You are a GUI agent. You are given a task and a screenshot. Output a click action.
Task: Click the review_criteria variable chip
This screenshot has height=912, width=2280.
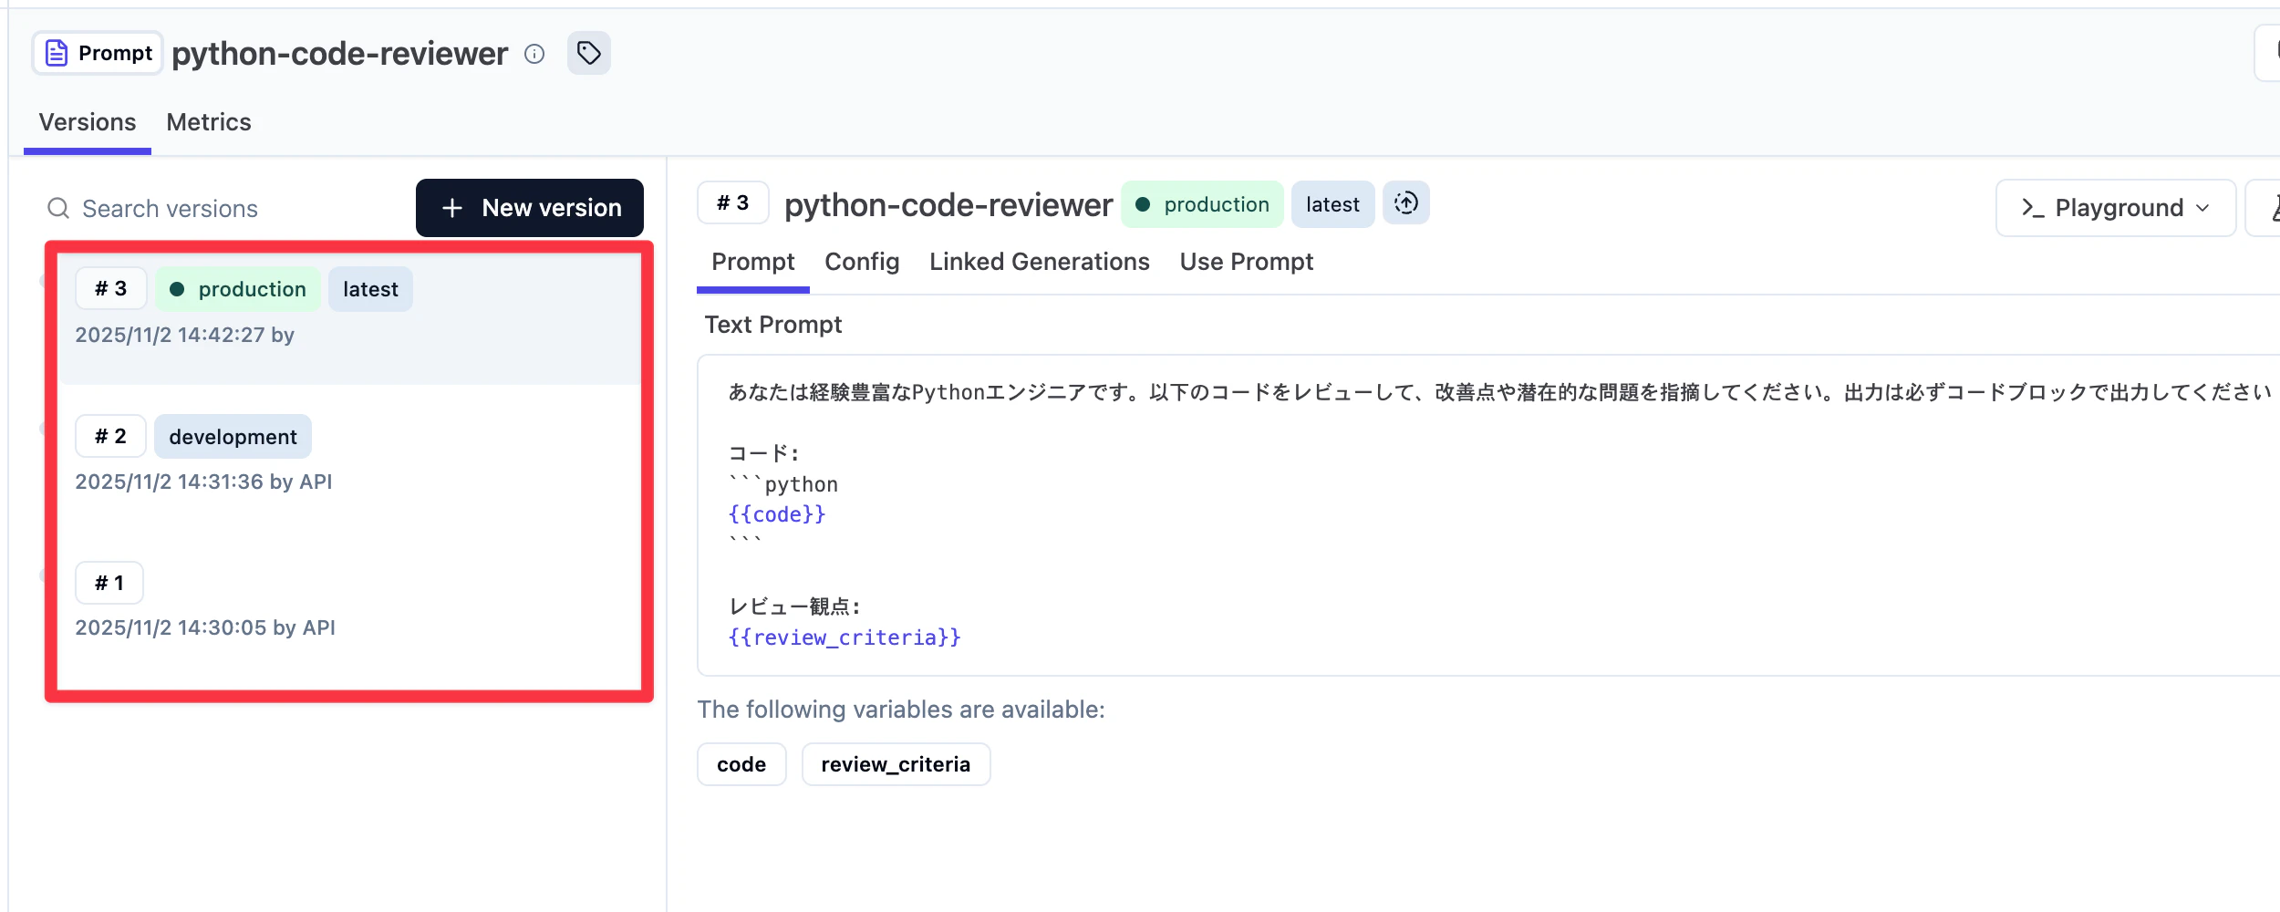point(896,764)
